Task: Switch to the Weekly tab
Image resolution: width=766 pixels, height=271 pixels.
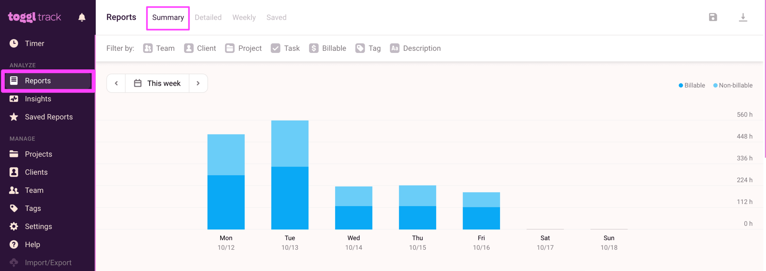Action: (244, 17)
